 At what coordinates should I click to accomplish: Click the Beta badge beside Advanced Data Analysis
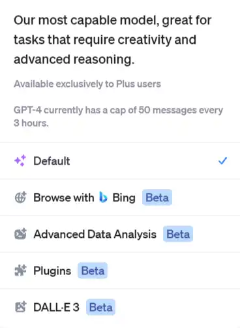pyautogui.click(x=178, y=234)
